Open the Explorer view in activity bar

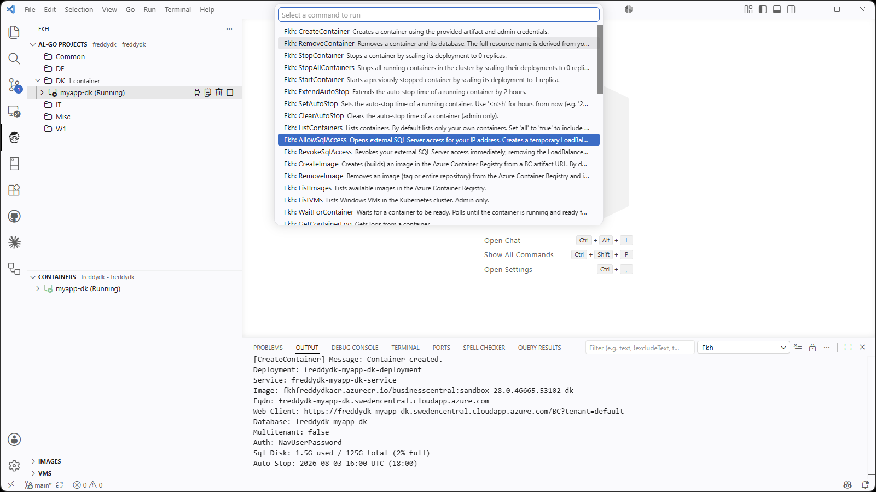(14, 32)
